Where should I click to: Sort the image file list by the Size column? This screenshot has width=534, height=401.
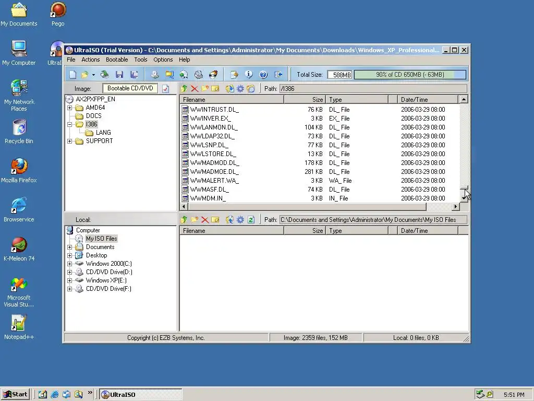[305, 100]
